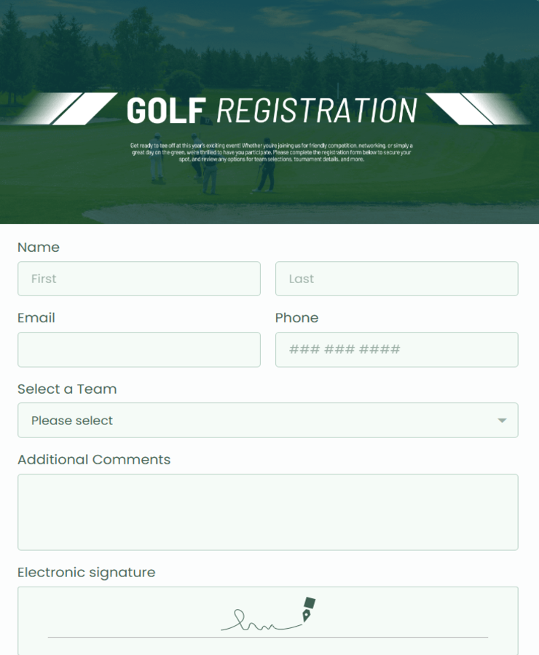Select the Last name input field

click(x=396, y=279)
